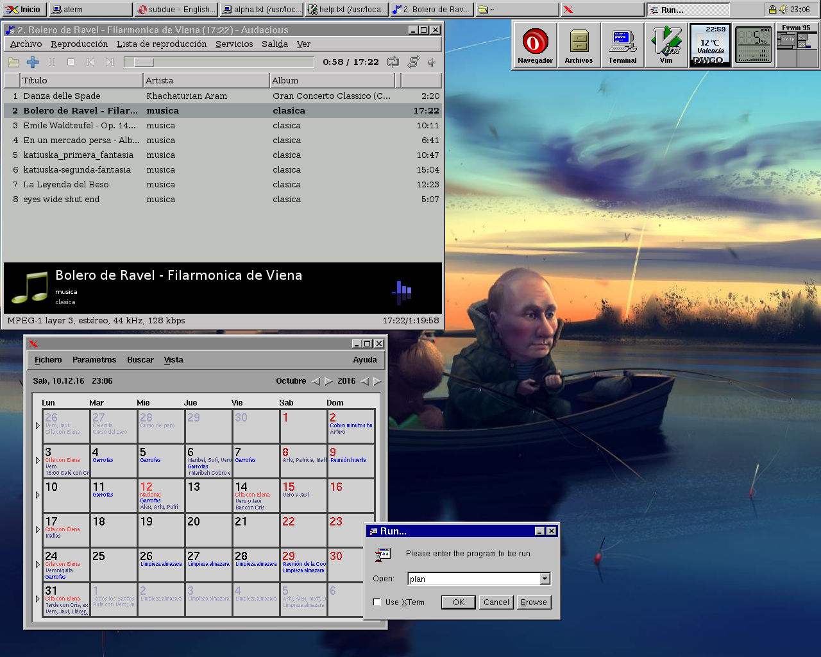The width and height of the screenshot is (821, 657).
Task: Open the Lista de reproducción menu
Action: pos(162,44)
